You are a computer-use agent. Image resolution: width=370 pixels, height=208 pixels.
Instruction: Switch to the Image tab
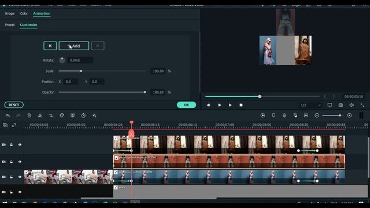[10, 13]
